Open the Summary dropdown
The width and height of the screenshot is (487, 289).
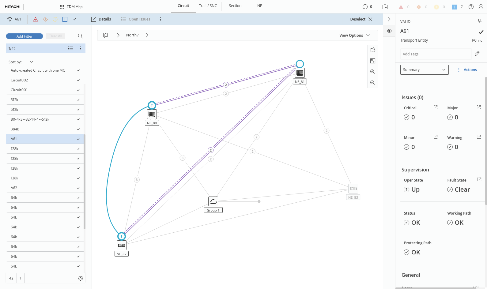[424, 70]
